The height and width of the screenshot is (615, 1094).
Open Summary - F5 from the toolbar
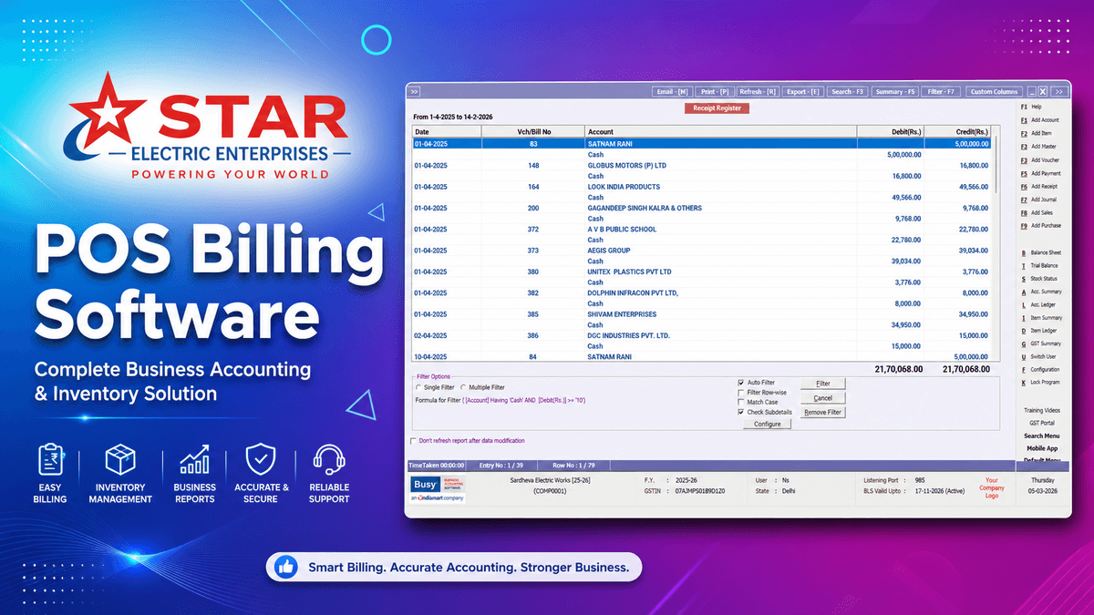[x=894, y=91]
